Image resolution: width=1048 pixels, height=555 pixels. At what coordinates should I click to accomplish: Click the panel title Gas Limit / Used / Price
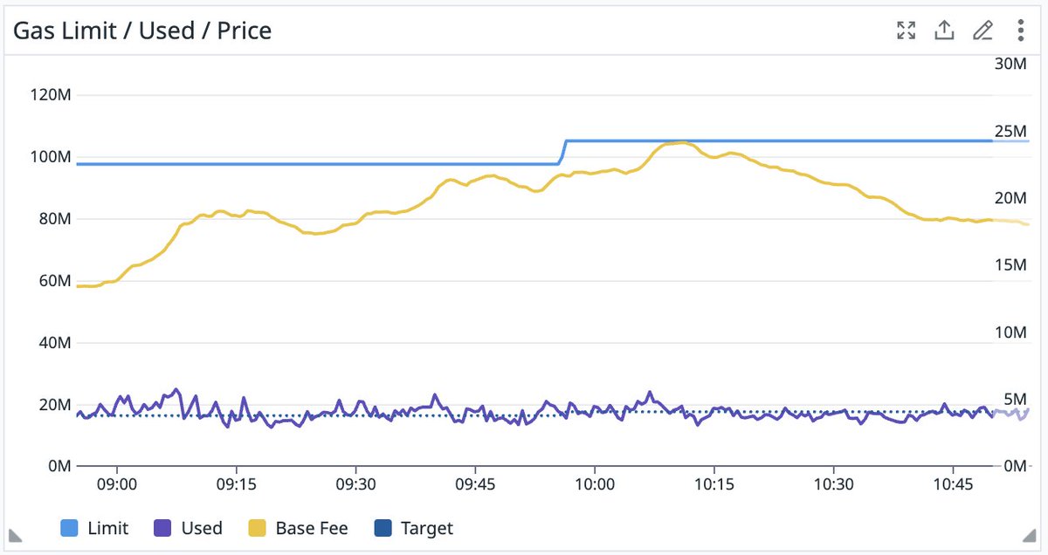tap(141, 31)
